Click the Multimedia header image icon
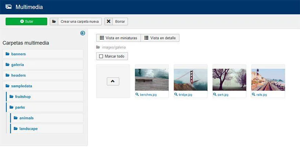This screenshot has height=151, width=300. [x=8, y=7]
